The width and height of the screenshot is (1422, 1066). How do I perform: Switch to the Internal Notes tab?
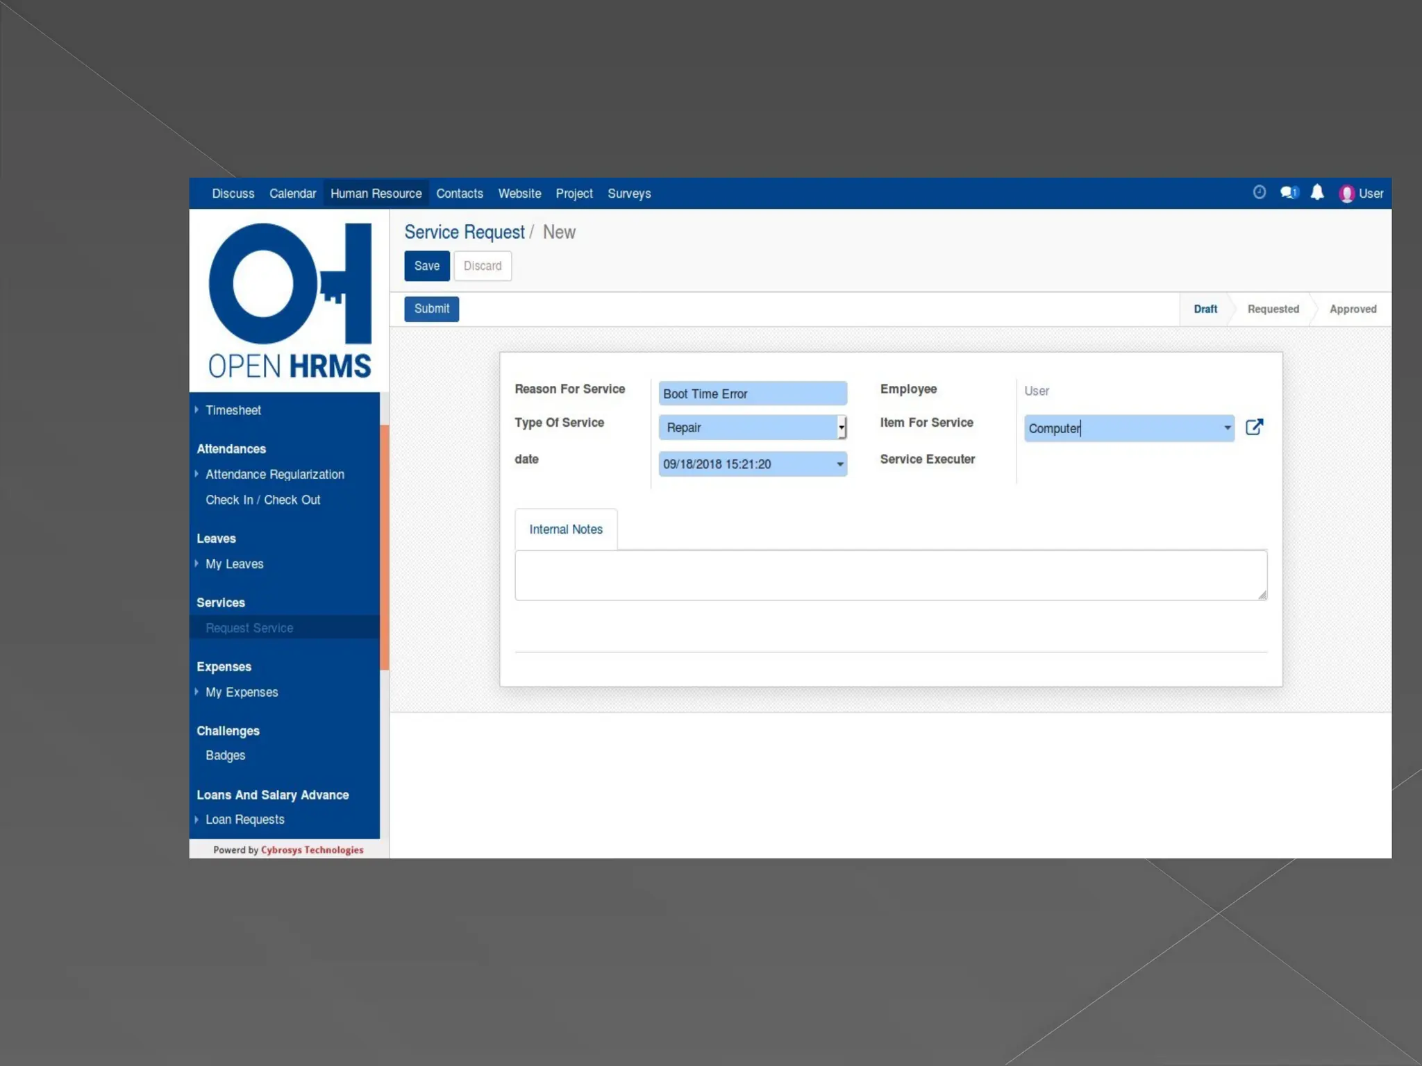click(565, 530)
